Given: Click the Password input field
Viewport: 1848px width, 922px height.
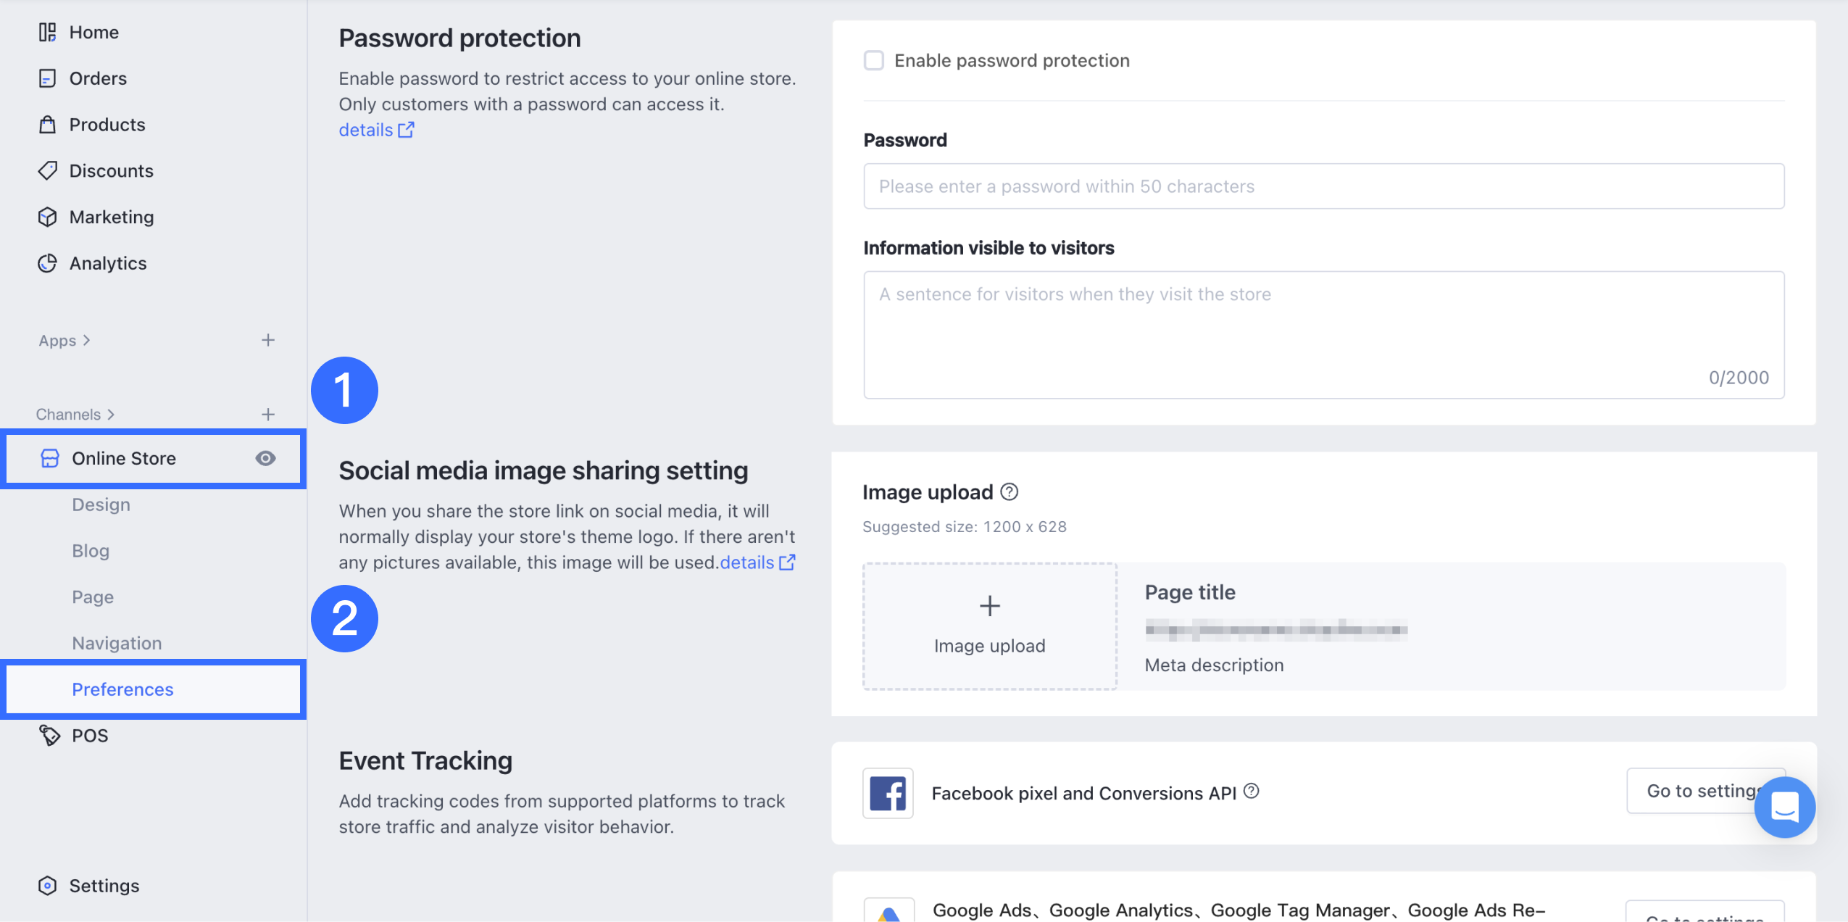Looking at the screenshot, I should tap(1323, 186).
